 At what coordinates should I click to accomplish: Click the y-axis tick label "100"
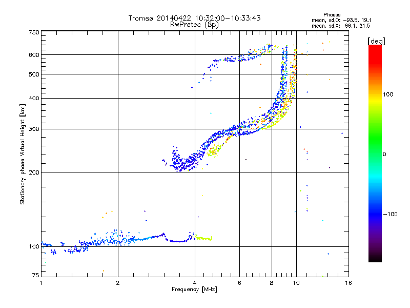[34, 246]
